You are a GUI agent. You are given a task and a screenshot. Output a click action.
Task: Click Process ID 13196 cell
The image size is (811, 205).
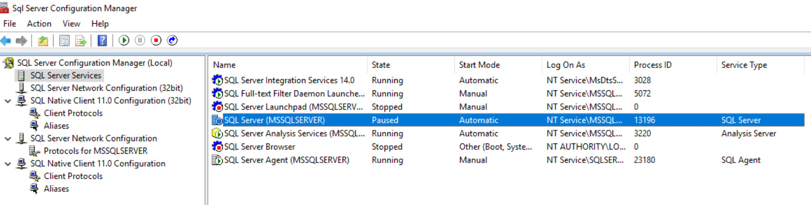click(x=645, y=120)
